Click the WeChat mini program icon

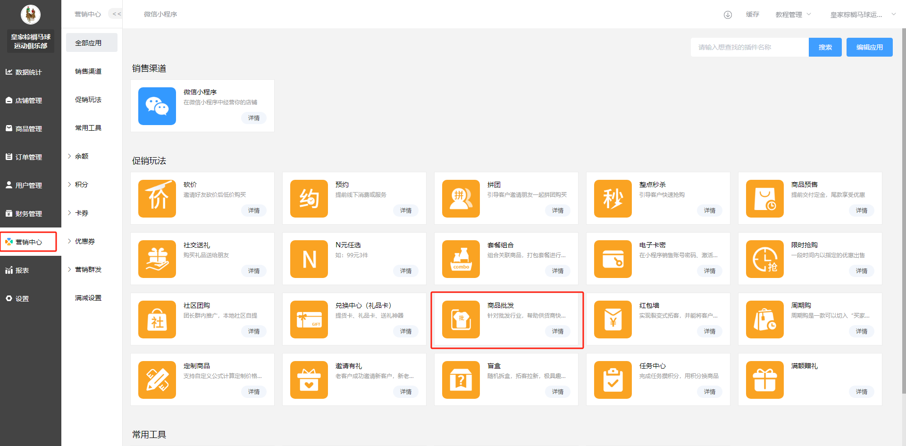pyautogui.click(x=157, y=106)
